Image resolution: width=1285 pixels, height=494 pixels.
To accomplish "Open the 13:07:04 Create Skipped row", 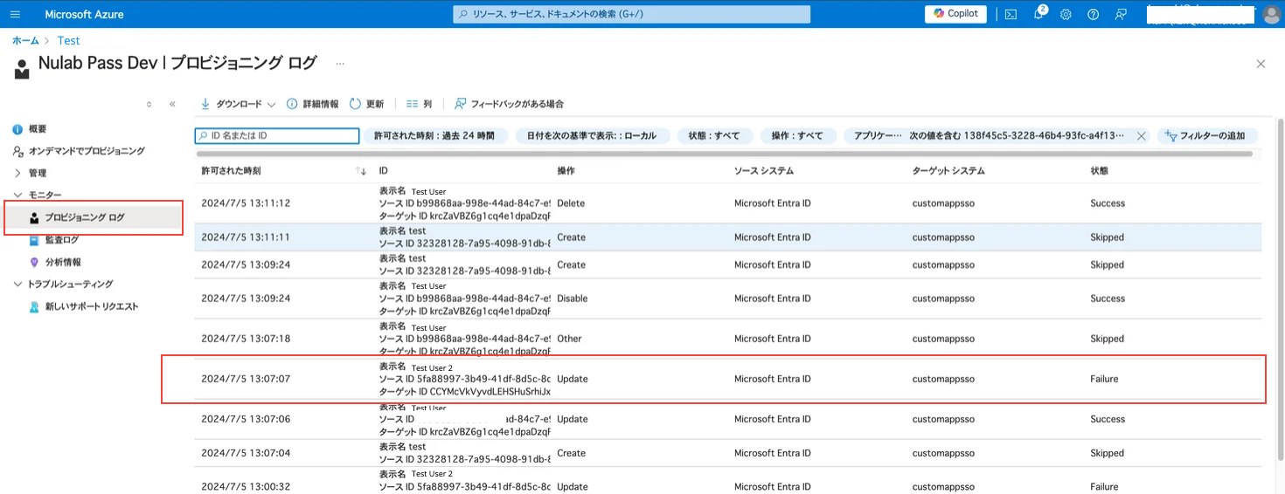I will 728,453.
